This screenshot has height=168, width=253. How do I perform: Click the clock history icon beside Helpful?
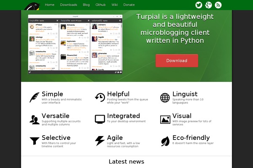click(x=100, y=97)
